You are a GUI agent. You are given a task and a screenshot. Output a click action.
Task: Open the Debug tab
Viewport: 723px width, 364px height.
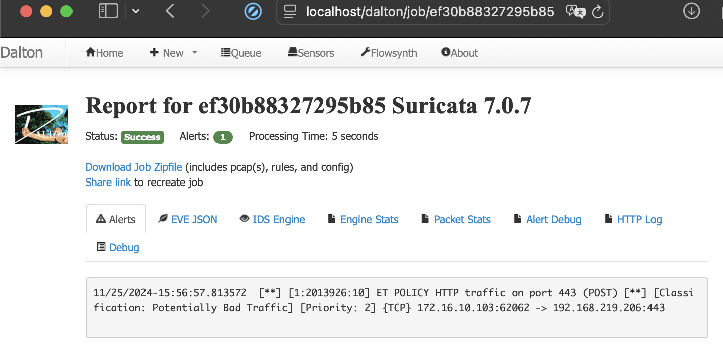tap(118, 247)
